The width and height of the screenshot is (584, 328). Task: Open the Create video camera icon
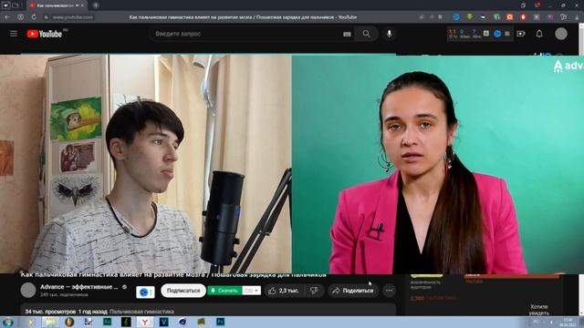coord(521,34)
